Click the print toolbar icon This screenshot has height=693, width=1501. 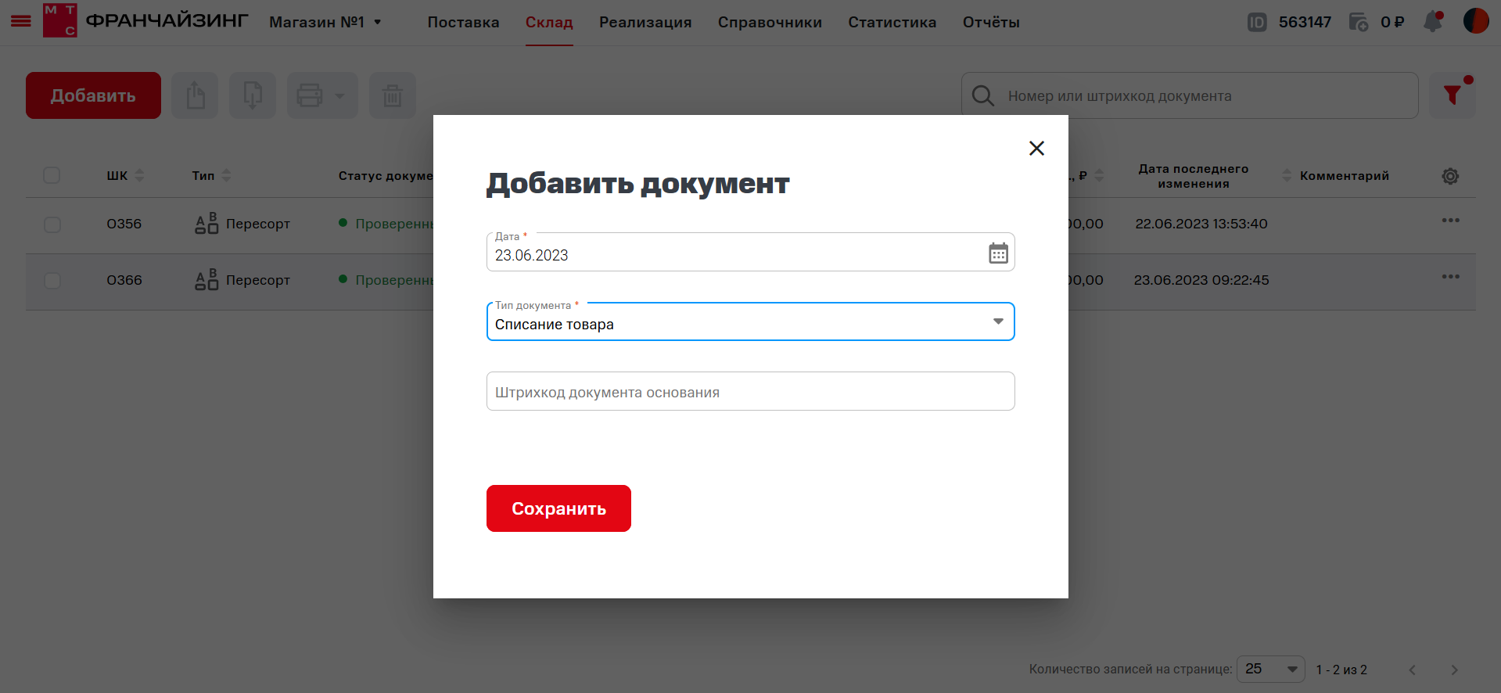coord(310,95)
